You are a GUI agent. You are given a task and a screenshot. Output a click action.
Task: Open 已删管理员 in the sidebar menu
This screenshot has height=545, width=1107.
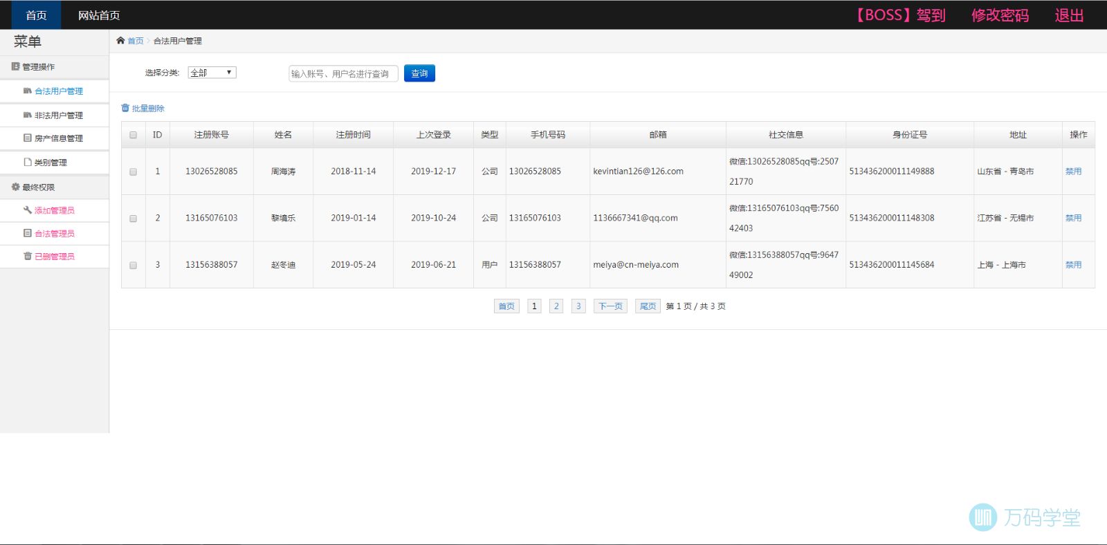[55, 257]
